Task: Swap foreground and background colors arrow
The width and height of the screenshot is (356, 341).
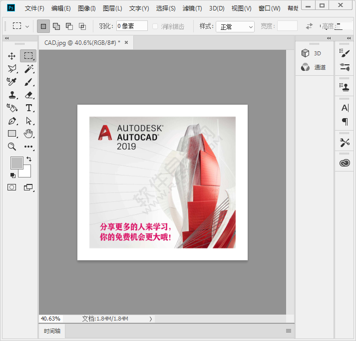Action: (29, 159)
